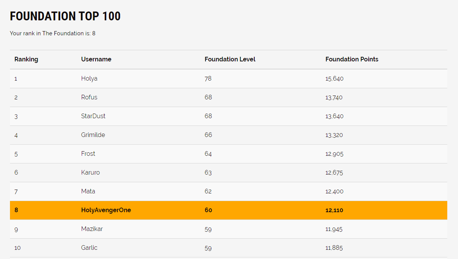Open the StarDust player row
This screenshot has width=458, height=259.
tap(228, 116)
